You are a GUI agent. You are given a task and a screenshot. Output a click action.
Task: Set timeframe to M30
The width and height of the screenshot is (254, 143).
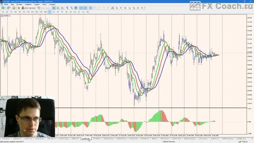point(45,12)
